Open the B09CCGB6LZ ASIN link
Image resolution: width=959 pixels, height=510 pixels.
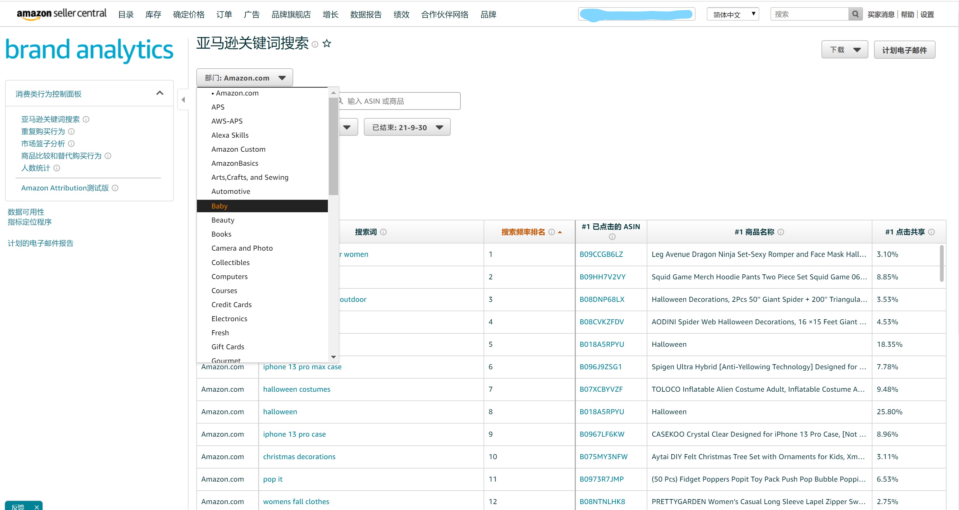601,254
